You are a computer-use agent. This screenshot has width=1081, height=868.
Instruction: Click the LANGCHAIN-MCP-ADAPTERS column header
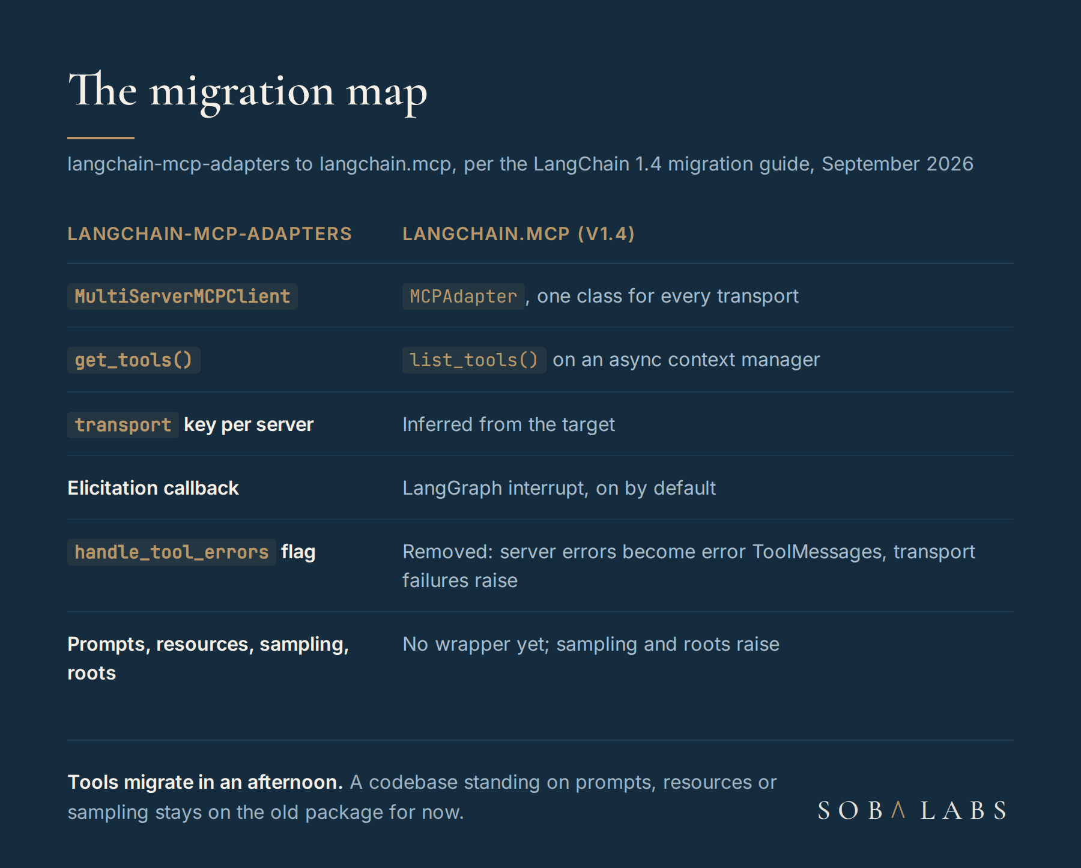[x=210, y=234]
